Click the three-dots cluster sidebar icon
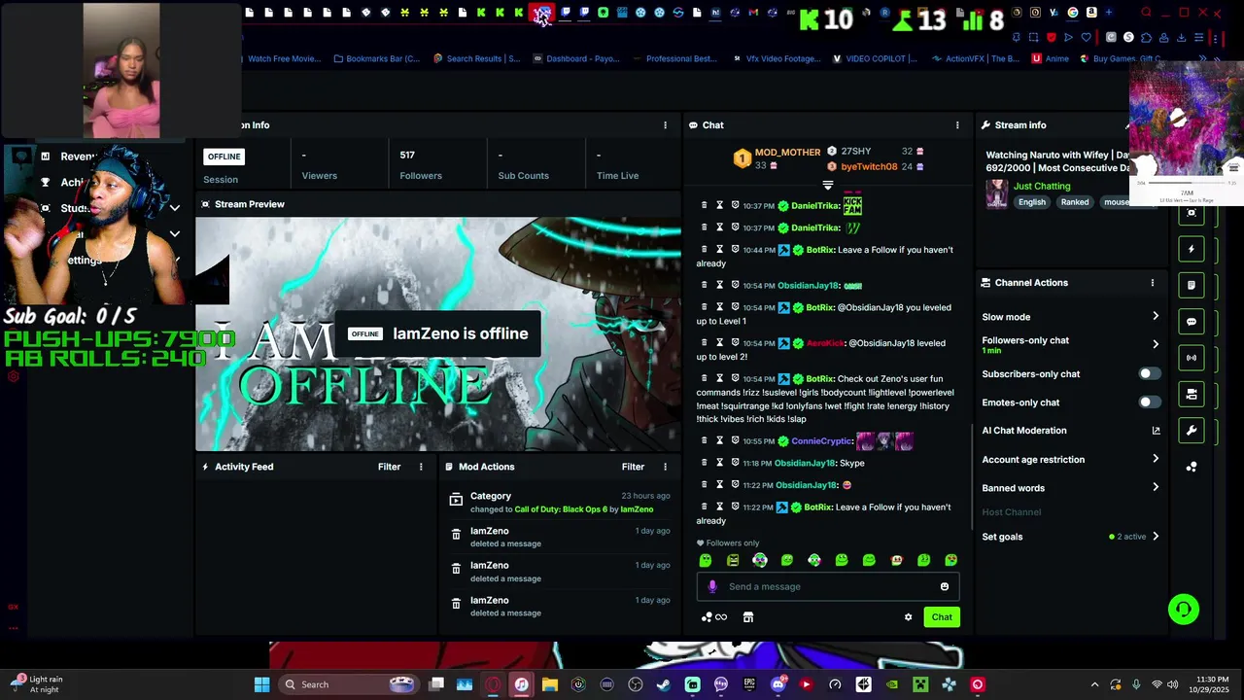Image resolution: width=1244 pixels, height=700 pixels. [x=1192, y=467]
